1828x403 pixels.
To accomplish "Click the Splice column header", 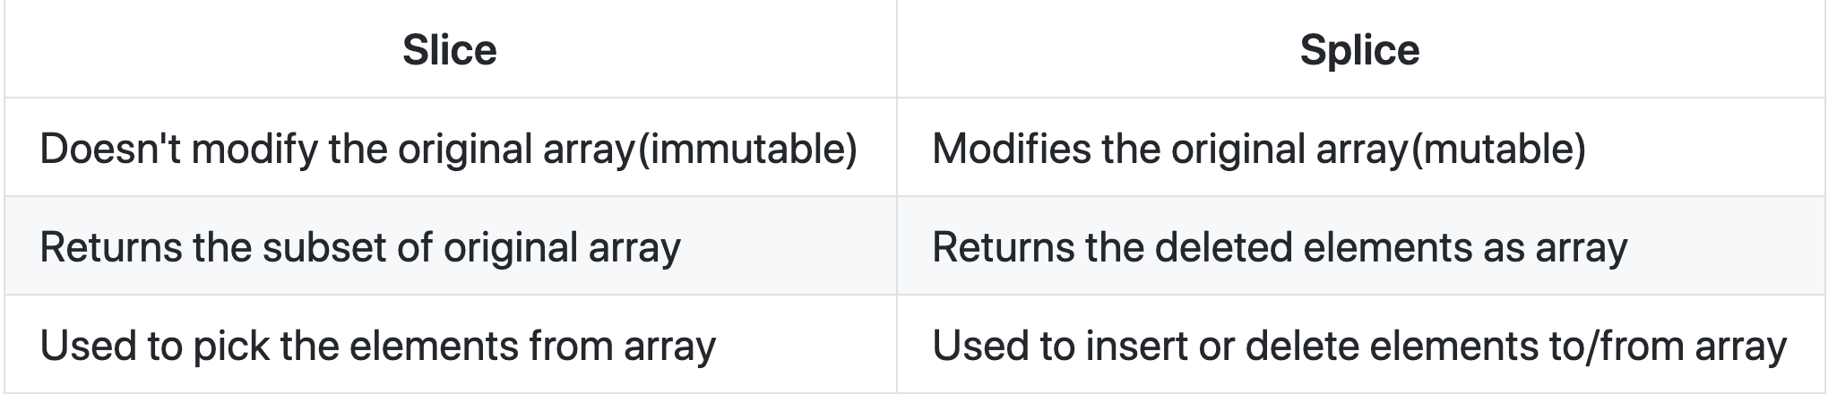I will pyautogui.click(x=1360, y=49).
